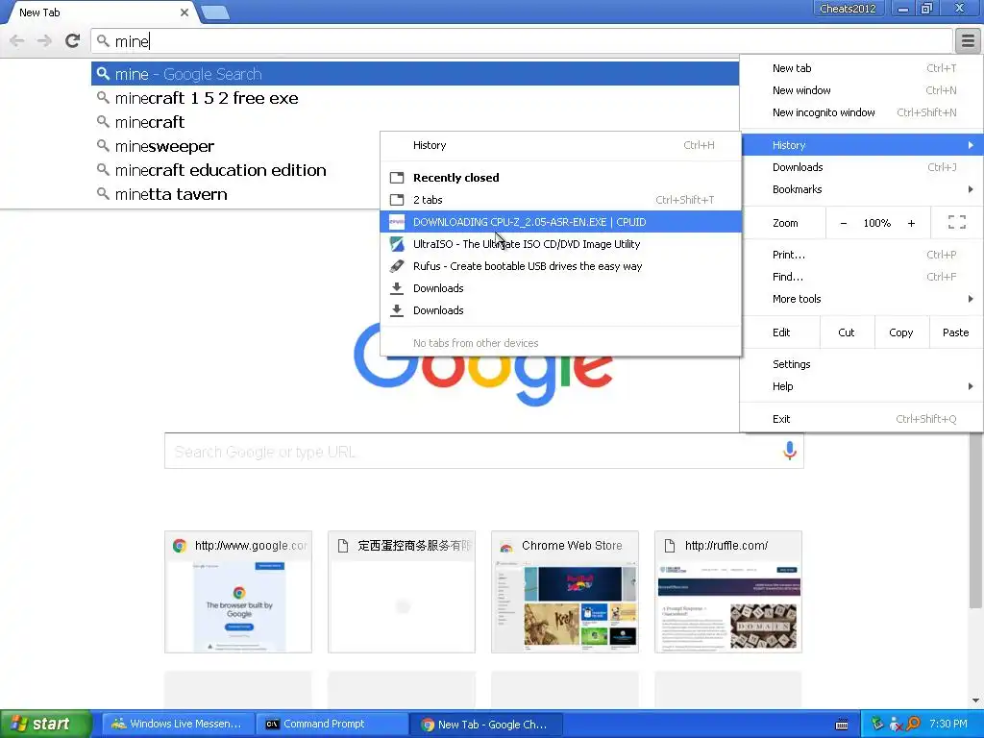Click the keyboard icon in the taskbar
Viewport: 984px width, 738px height.
(842, 725)
